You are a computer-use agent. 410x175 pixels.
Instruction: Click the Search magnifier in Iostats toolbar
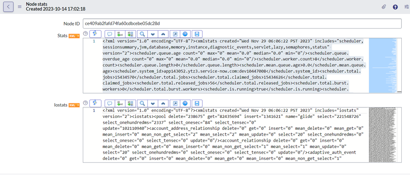[142, 103]
